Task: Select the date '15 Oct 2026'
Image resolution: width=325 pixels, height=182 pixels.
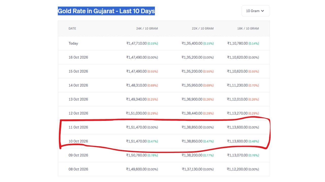Action: pyautogui.click(x=78, y=71)
